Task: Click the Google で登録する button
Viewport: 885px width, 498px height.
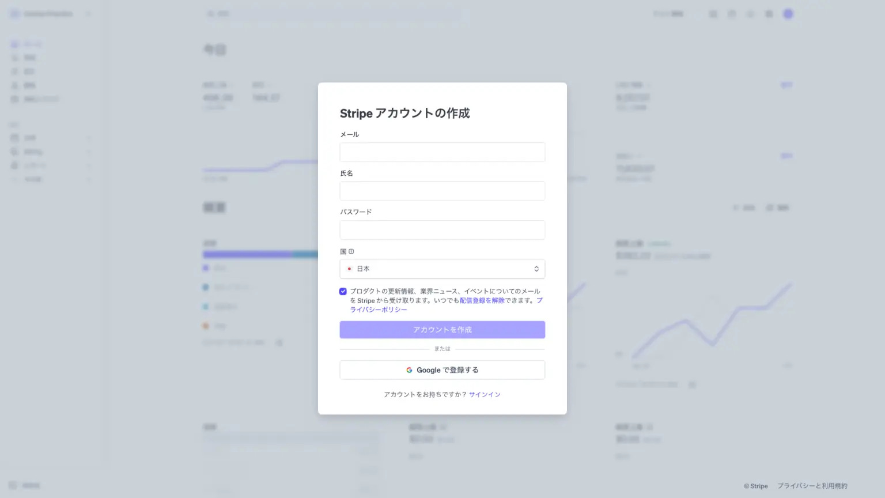Action: click(x=442, y=370)
